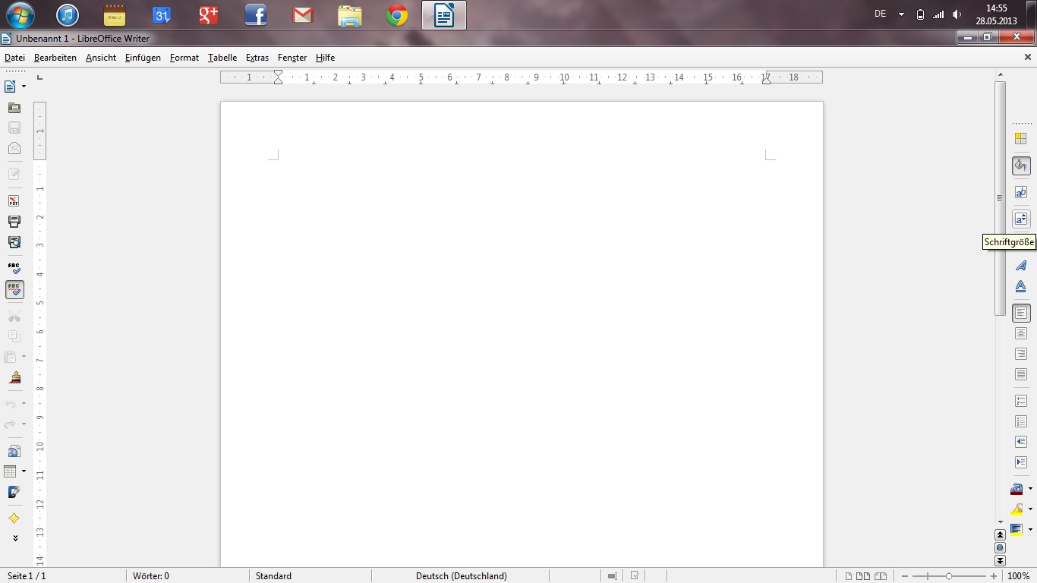Open the Page Preview icon

pyautogui.click(x=14, y=242)
